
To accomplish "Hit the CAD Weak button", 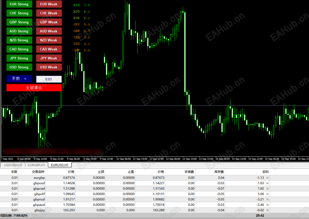I will tap(49, 49).
